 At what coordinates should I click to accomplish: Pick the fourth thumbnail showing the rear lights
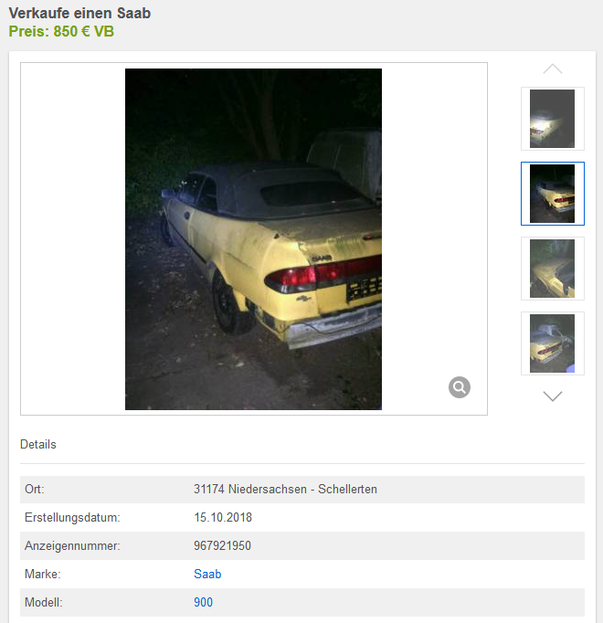click(553, 343)
